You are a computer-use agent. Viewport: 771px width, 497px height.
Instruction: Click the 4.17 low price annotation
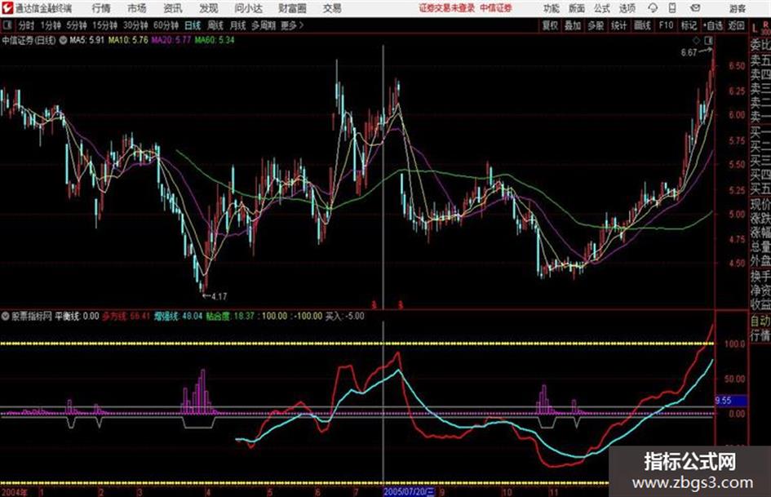215,296
